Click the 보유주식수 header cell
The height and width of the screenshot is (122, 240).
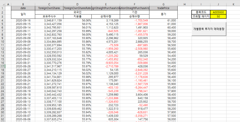pyautogui.click(x=49, y=16)
